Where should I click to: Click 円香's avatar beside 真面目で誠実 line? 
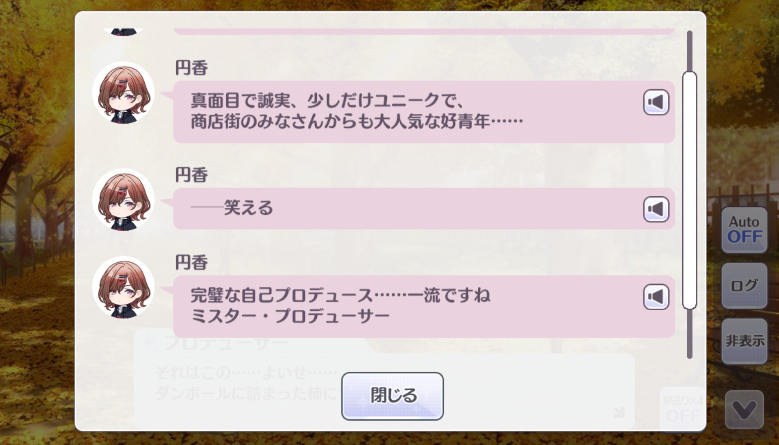[x=123, y=93]
